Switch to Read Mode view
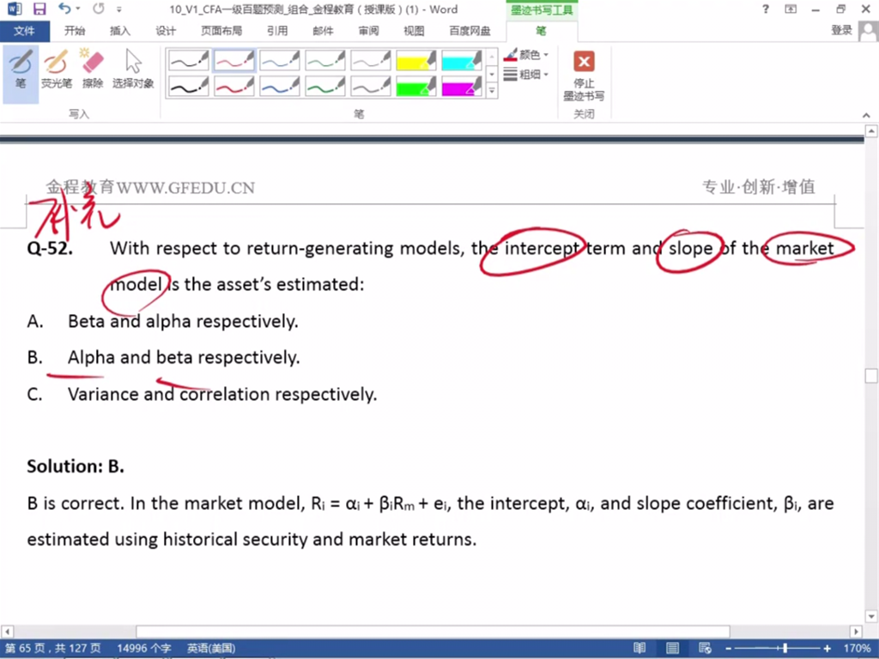The height and width of the screenshot is (659, 879). click(x=640, y=649)
